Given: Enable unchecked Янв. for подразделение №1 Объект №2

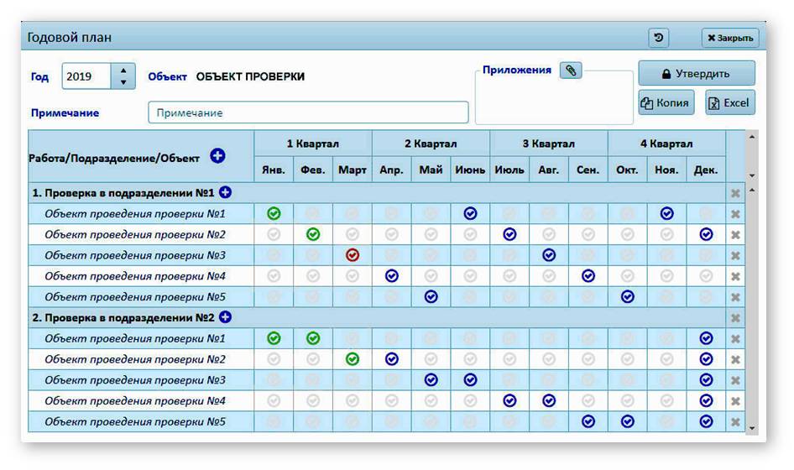Looking at the screenshot, I should click(274, 234).
